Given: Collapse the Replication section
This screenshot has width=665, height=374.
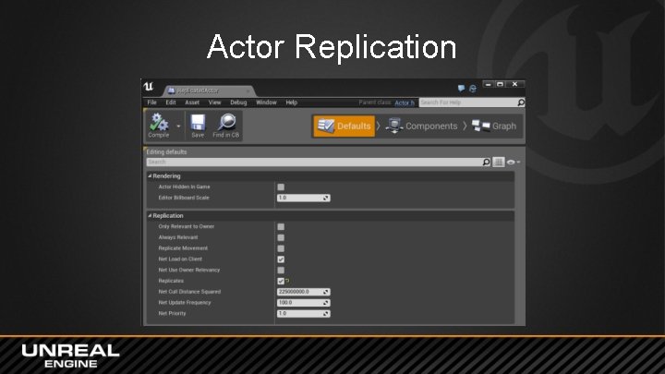Looking at the screenshot, I should (150, 216).
